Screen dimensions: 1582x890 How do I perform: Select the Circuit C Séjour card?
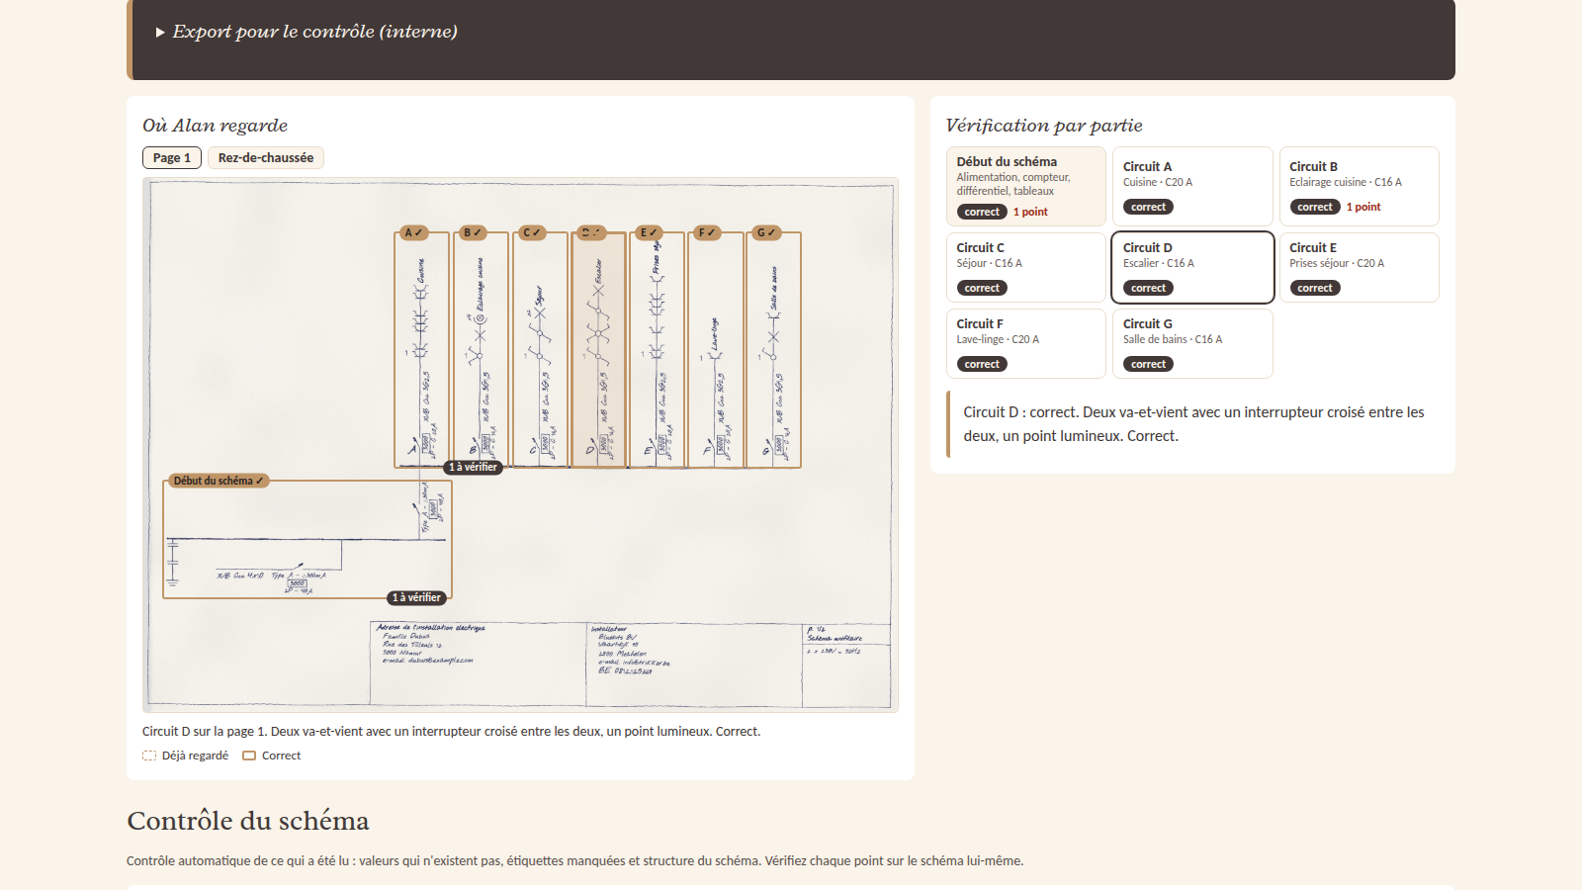pos(1026,267)
